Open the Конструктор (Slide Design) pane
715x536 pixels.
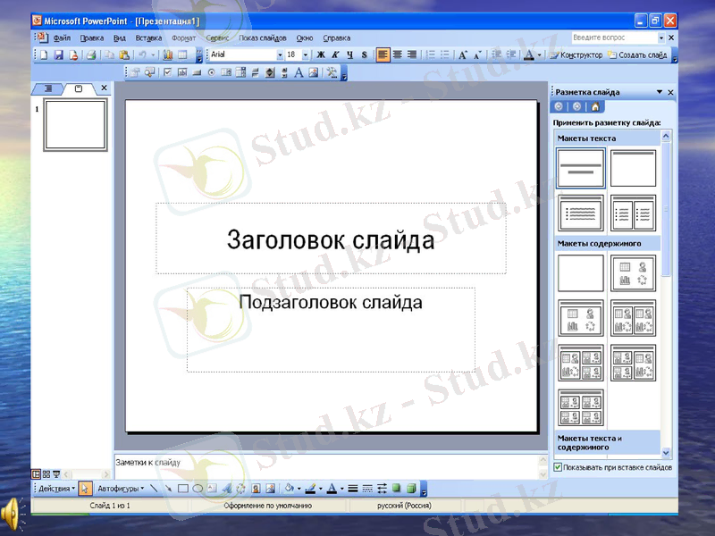[x=581, y=54]
